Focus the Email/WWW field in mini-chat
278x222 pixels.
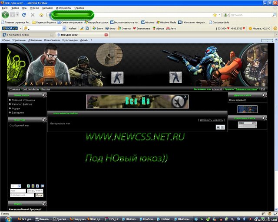click(x=35, y=191)
